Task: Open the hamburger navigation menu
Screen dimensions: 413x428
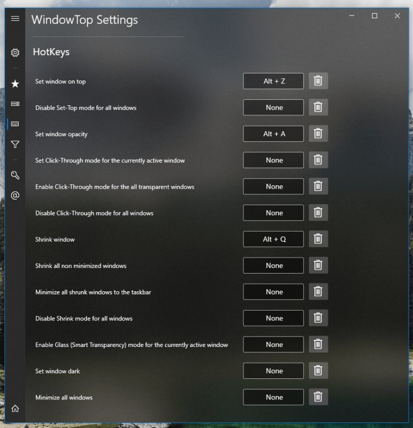Action: coord(15,19)
